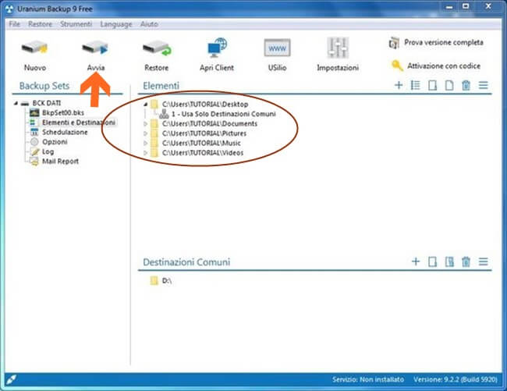
Task: Add destination using Destinazioni Comuni plus icon
Action: click(416, 261)
